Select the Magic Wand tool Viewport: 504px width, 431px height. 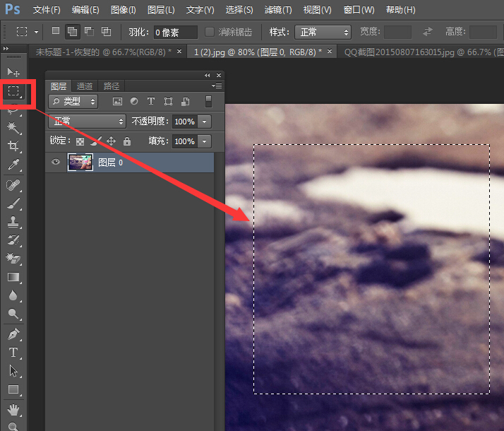coord(13,128)
